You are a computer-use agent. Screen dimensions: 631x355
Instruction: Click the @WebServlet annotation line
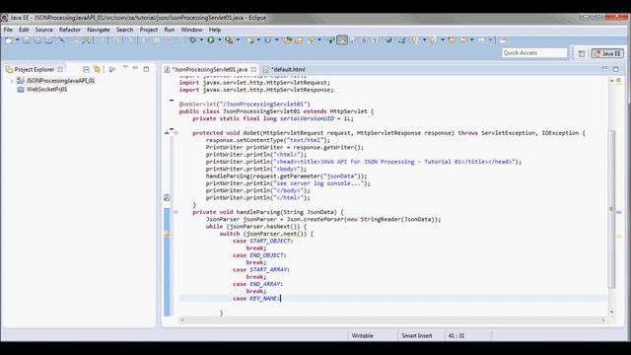[x=245, y=105]
